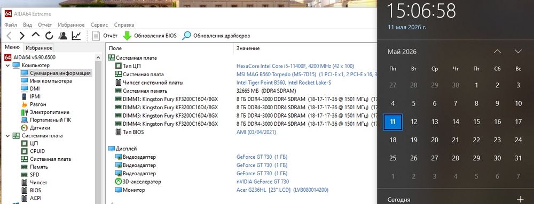The image size is (534, 204).
Task: Open the user icon in the toolbar
Action: coord(62,36)
